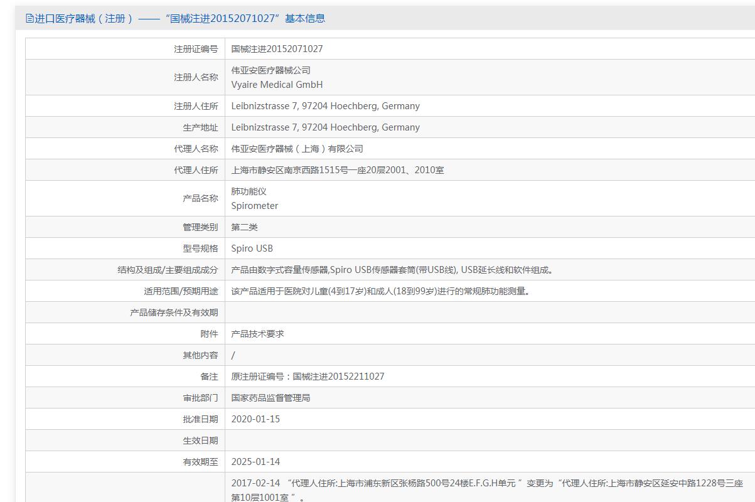This screenshot has width=755, height=502.
Task: Click the 备注 label
Action: pyautogui.click(x=209, y=376)
